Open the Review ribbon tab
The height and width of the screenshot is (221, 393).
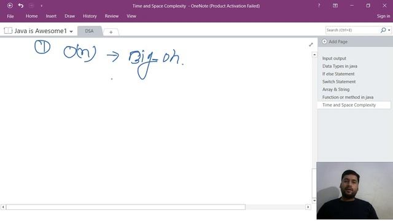[x=112, y=16]
